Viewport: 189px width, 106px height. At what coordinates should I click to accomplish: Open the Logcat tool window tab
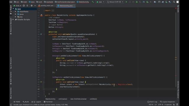[36, 102]
